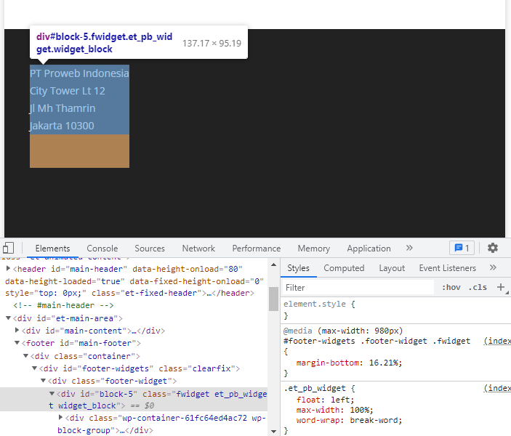Click the #footer-widgets .fwidget selector
Viewport: 511px width, 436px height.
(x=377, y=341)
